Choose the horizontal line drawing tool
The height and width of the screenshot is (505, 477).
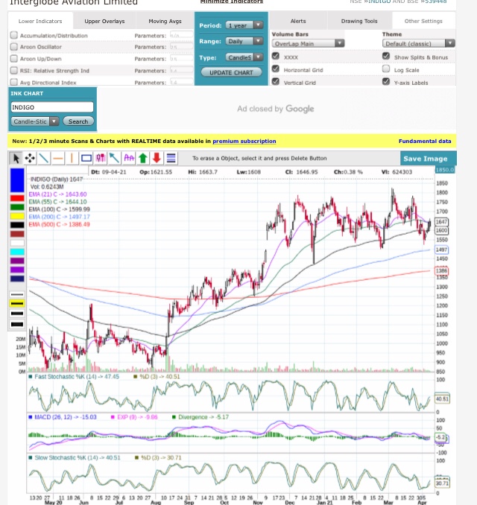point(57,158)
